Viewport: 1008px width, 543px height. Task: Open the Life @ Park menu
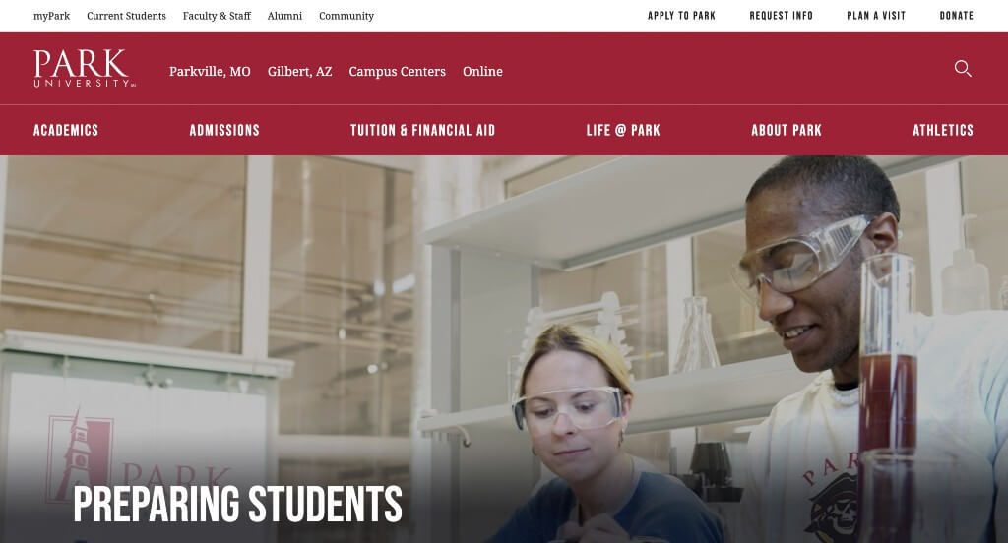pyautogui.click(x=623, y=131)
